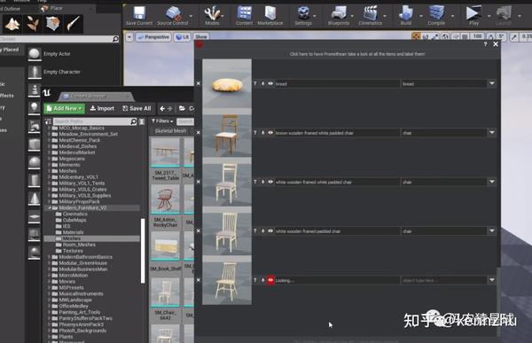532x343 pixels.
Task: Go forward in Content Browser history
Action: click(169, 108)
